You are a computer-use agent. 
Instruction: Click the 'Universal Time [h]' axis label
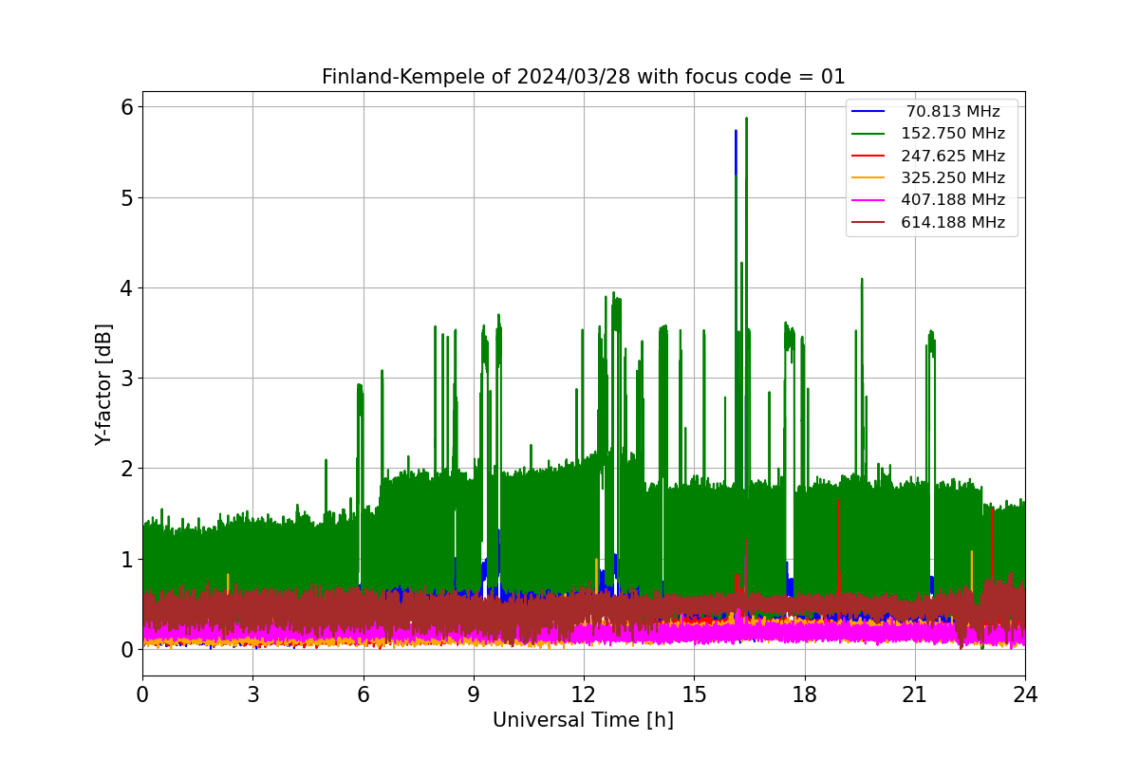coord(583,720)
